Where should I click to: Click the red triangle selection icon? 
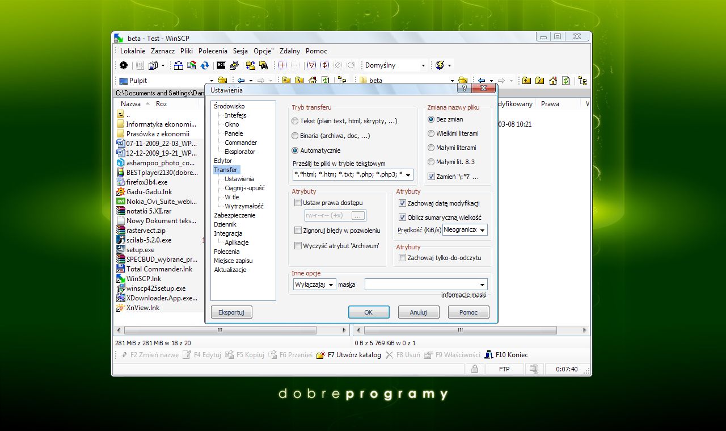[312, 65]
